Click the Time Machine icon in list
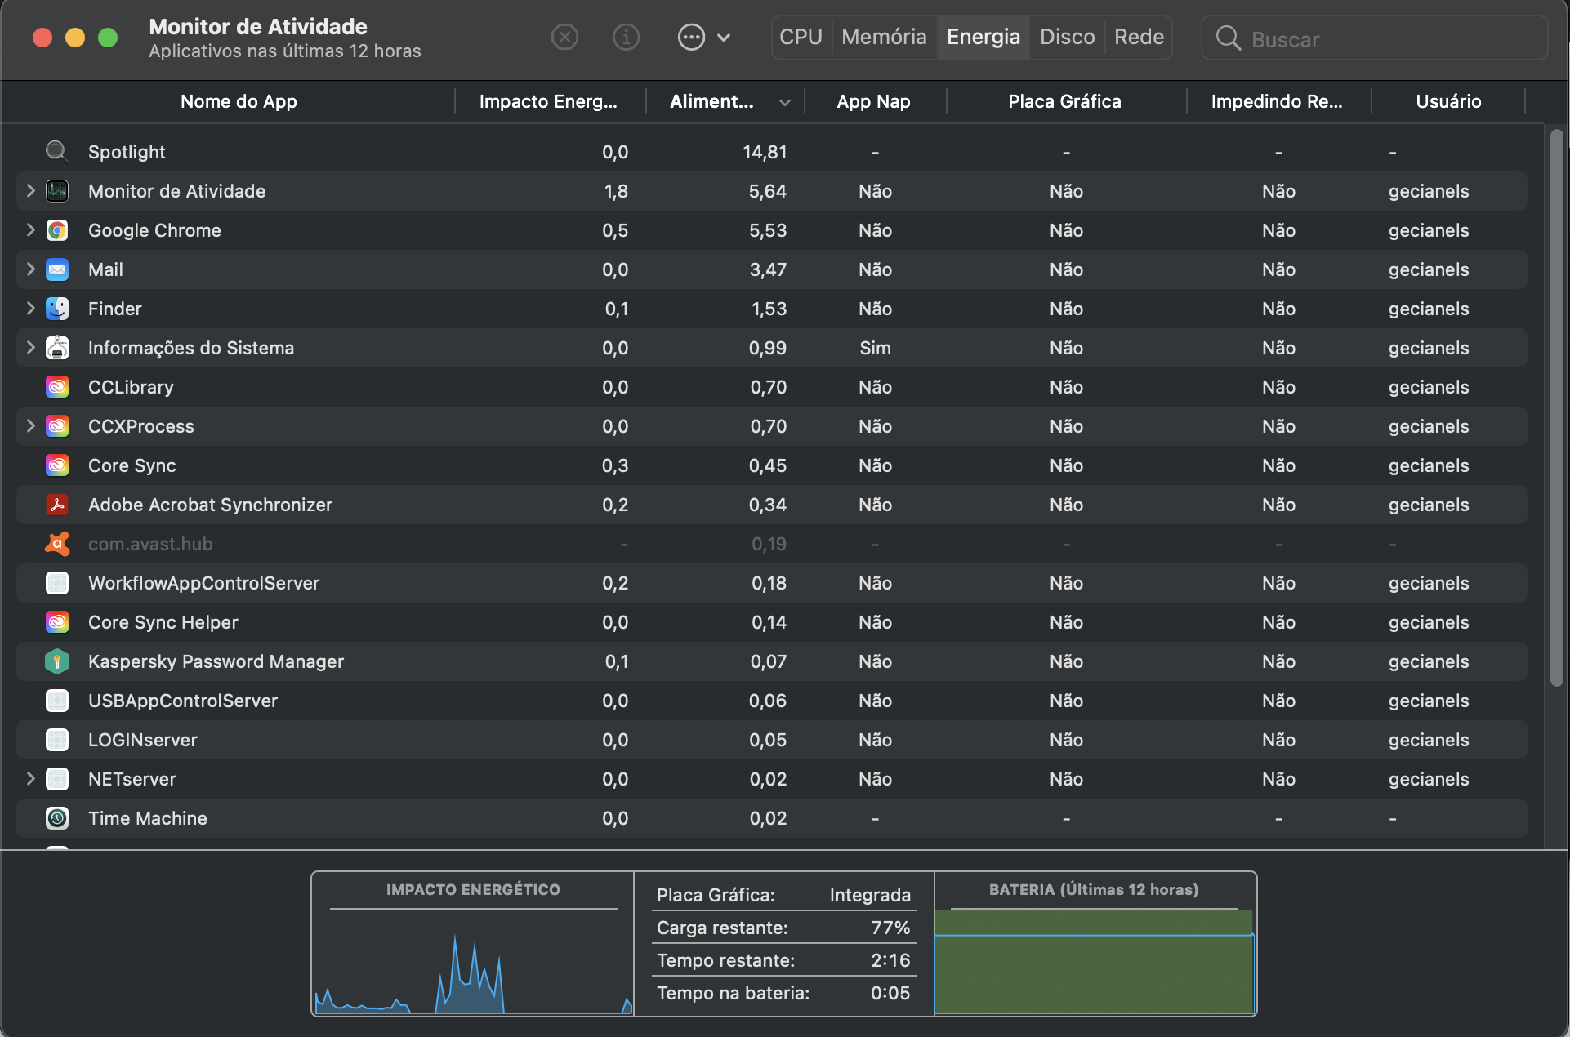 click(x=57, y=818)
